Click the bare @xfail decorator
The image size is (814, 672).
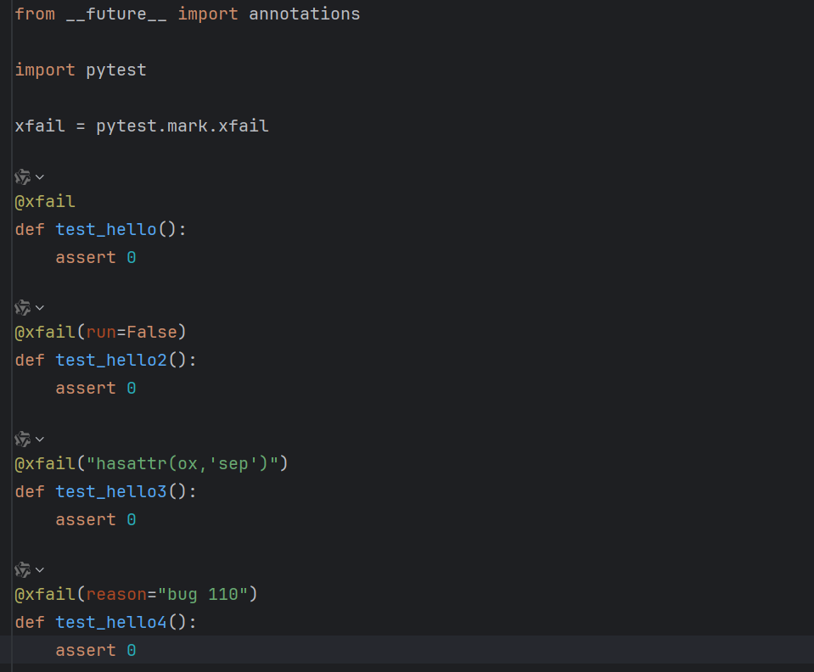tap(45, 201)
